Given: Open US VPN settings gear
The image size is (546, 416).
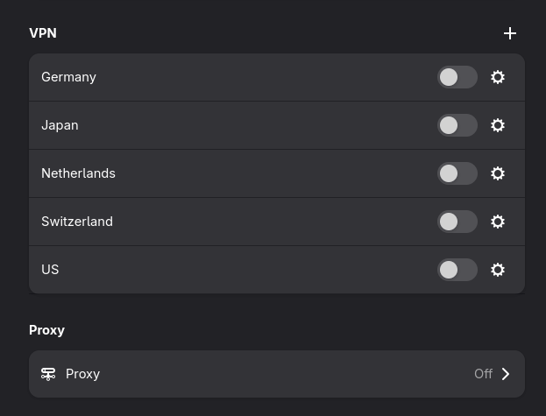Looking at the screenshot, I should (x=498, y=270).
